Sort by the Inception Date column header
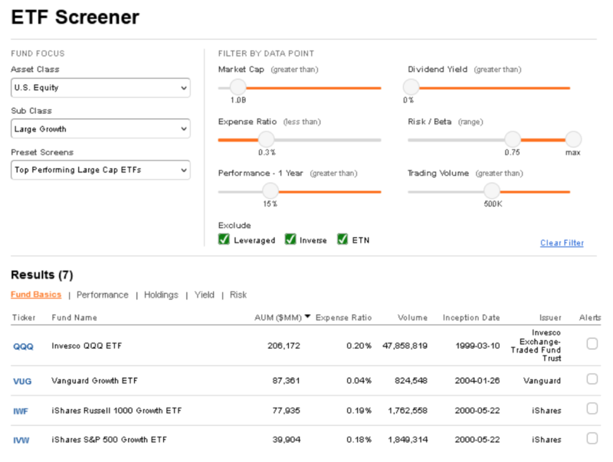Viewport: 613px width, 462px height. (471, 317)
